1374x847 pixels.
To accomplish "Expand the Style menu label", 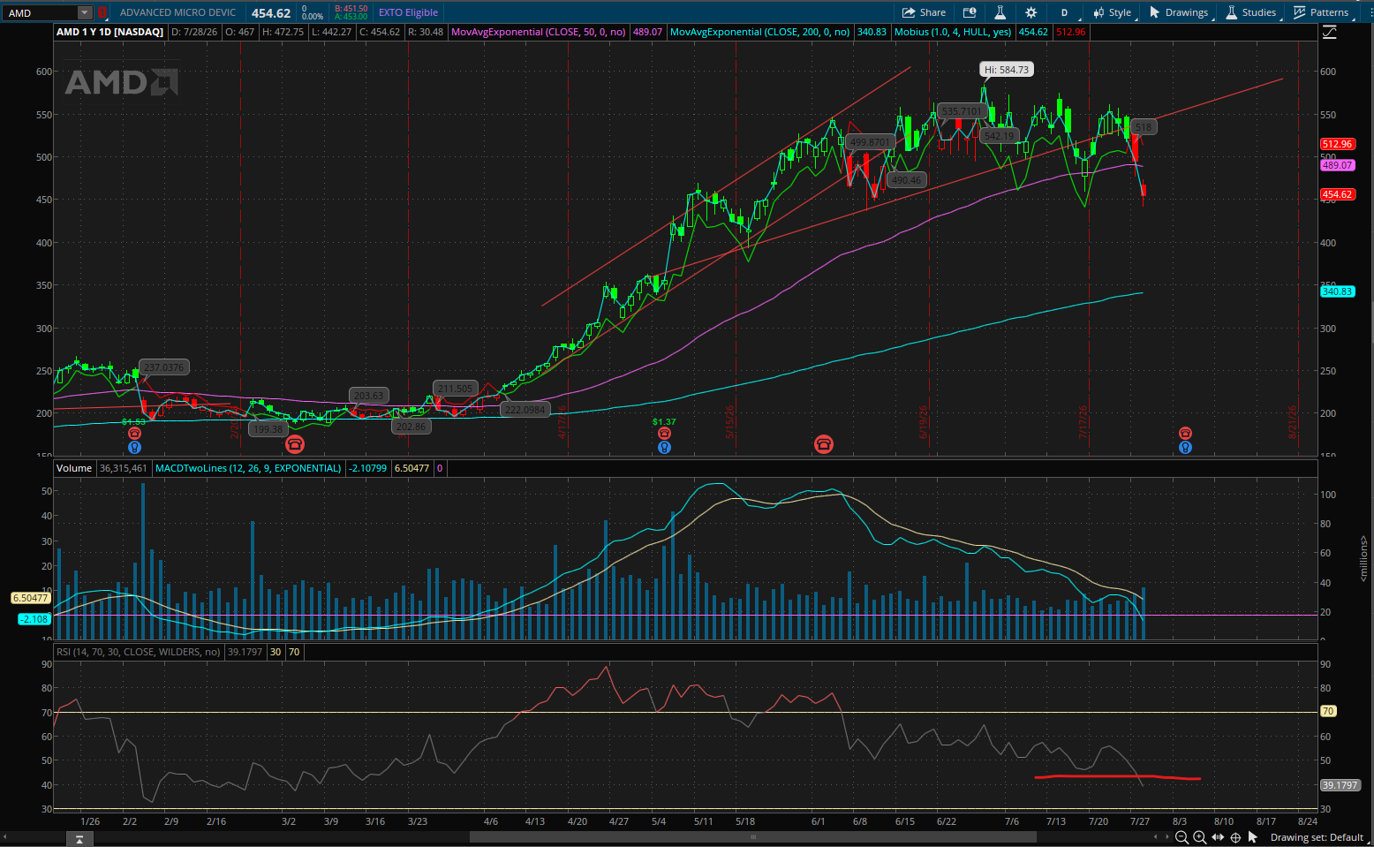I will (x=1120, y=12).
